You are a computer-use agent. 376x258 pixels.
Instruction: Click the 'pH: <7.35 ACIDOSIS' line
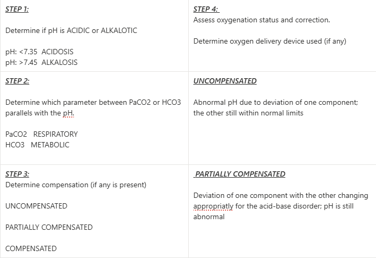[39, 52]
